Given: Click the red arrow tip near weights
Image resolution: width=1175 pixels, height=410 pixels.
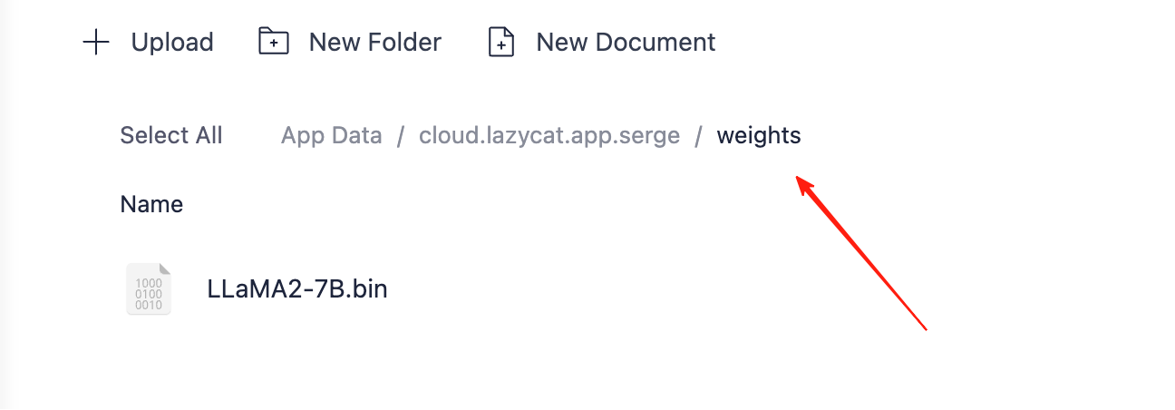Looking at the screenshot, I should [x=800, y=179].
